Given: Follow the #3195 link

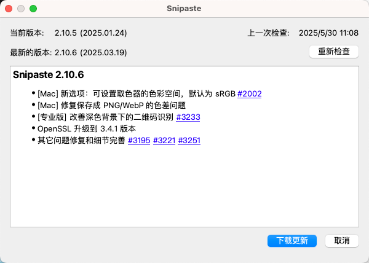Looking at the screenshot, I should coord(139,141).
